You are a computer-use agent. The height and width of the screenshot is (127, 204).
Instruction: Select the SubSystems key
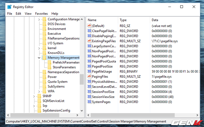[x=56, y=86]
